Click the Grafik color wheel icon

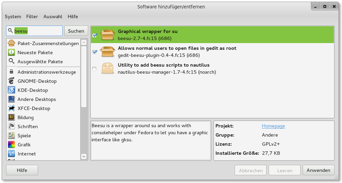point(11,144)
